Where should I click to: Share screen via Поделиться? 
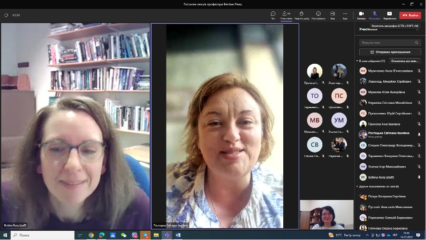[x=389, y=15]
